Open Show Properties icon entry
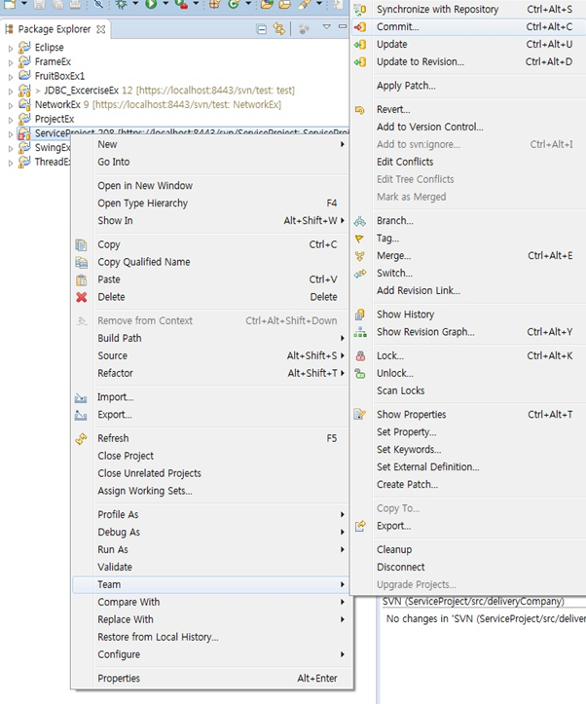Screen dimensions: 586x704 tap(360, 415)
